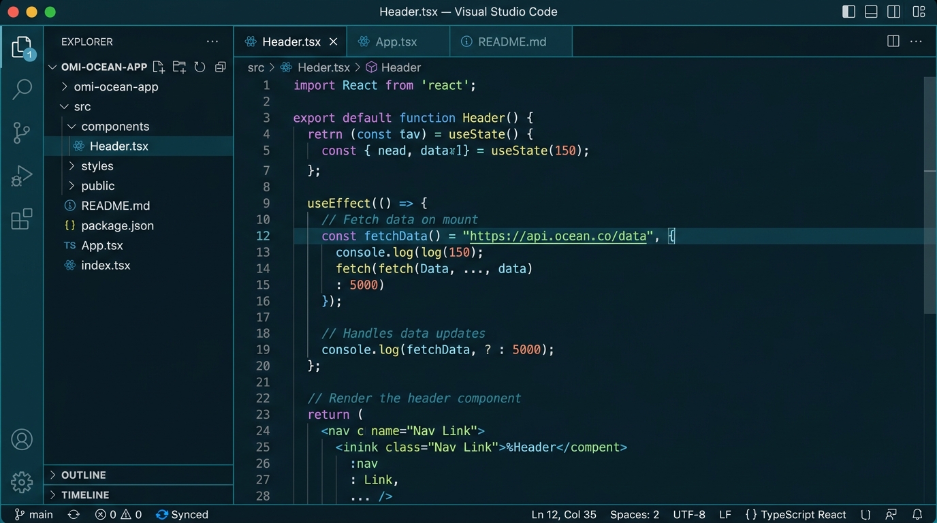
Task: Open the Search view
Action: click(22, 89)
